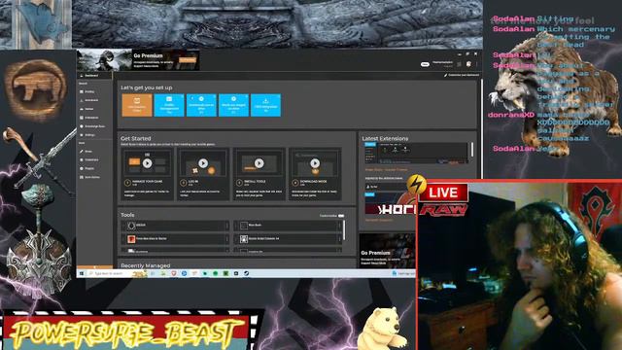Play the Download Mods tutorial video

tap(315, 163)
